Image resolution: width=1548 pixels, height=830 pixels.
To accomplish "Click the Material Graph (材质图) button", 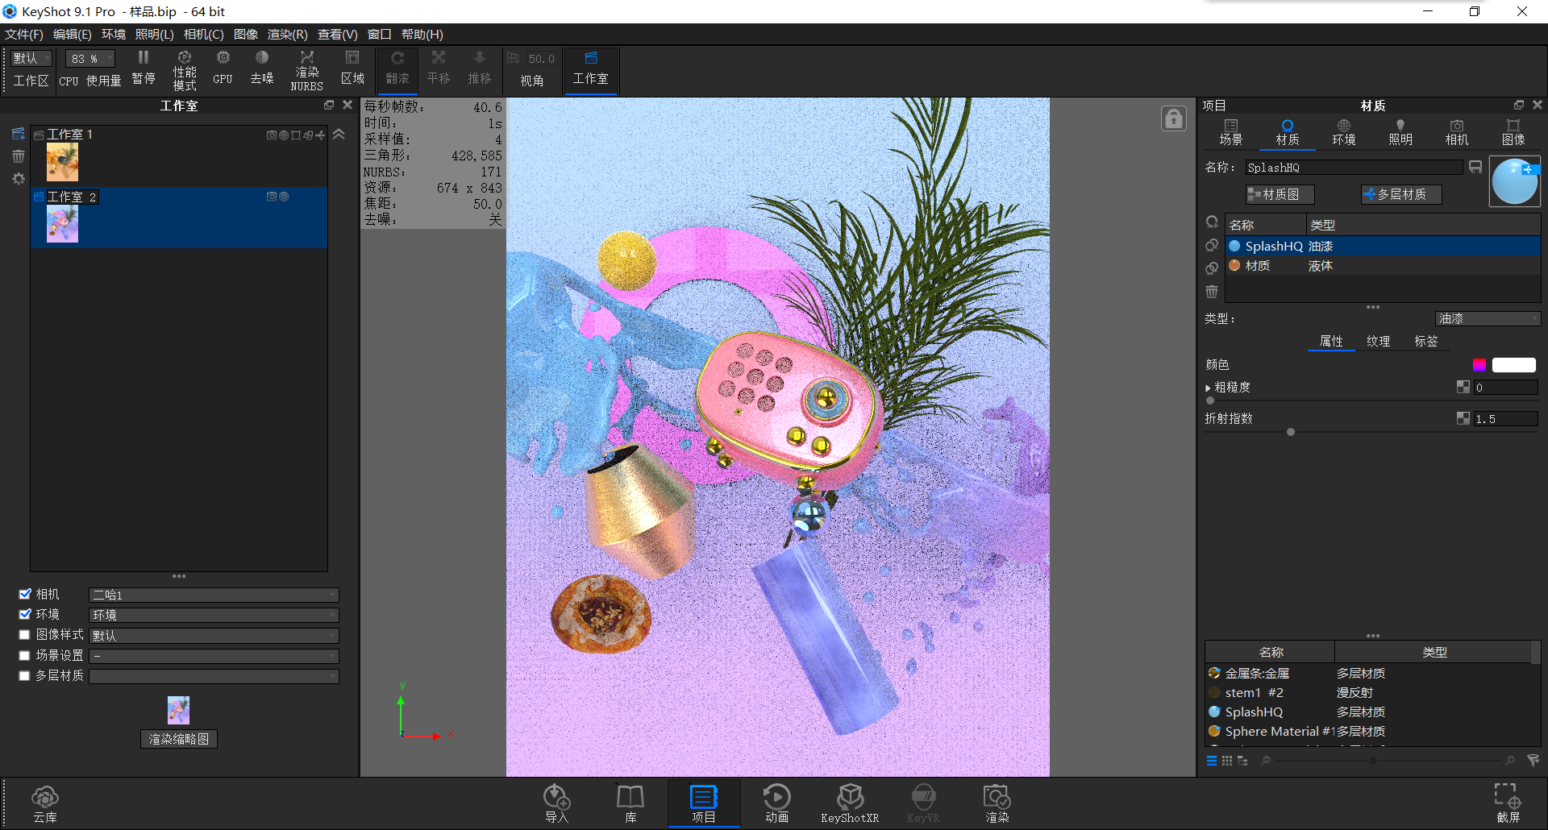I will coord(1280,194).
